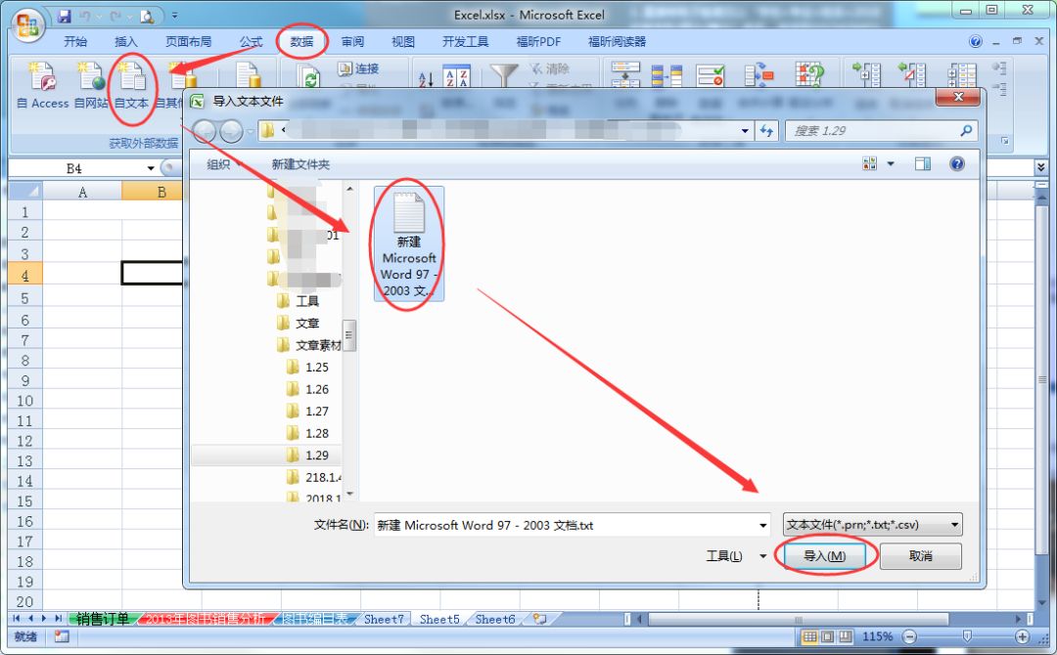
Task: Open What-If Analysis icon
Action: pos(809,74)
